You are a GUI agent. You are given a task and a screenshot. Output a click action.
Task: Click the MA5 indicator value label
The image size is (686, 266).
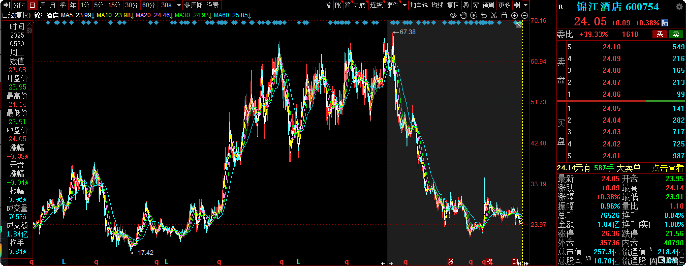77,15
